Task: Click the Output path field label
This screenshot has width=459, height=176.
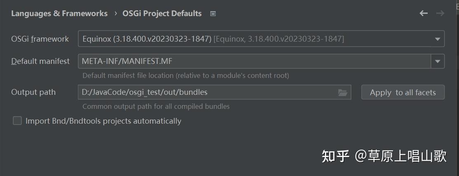Action: click(33, 92)
